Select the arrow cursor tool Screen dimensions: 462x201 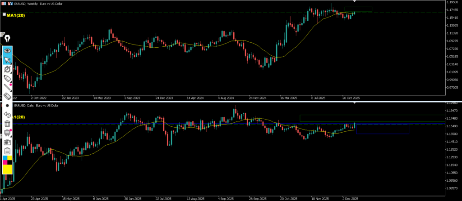tap(7, 60)
